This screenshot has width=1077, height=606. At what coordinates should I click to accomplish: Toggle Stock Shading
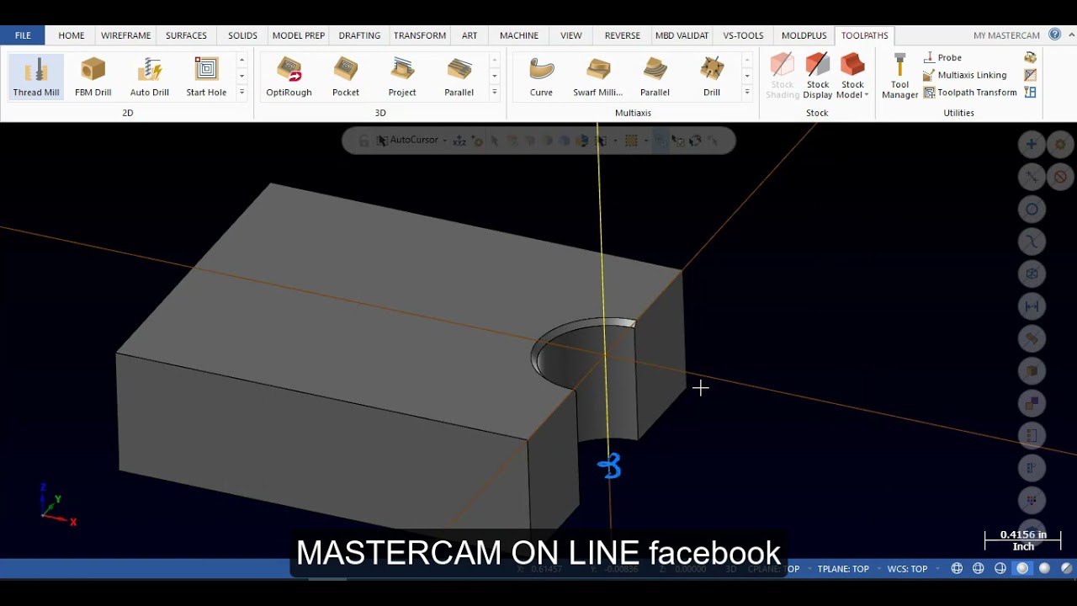coord(783,77)
